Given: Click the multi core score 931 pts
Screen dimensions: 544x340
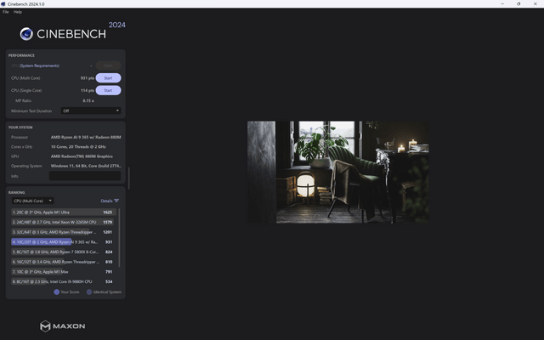Looking at the screenshot, I should [x=87, y=78].
